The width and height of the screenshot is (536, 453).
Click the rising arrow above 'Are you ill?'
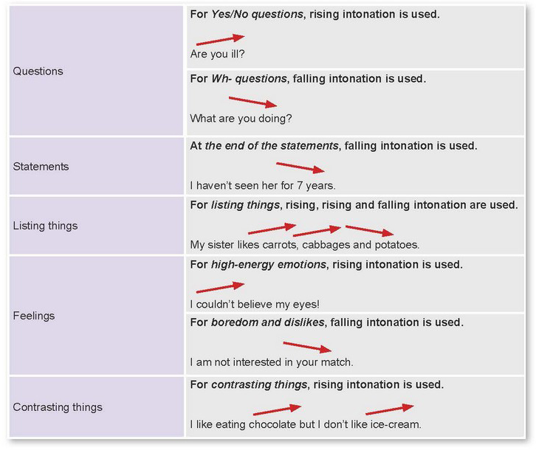tap(220, 40)
